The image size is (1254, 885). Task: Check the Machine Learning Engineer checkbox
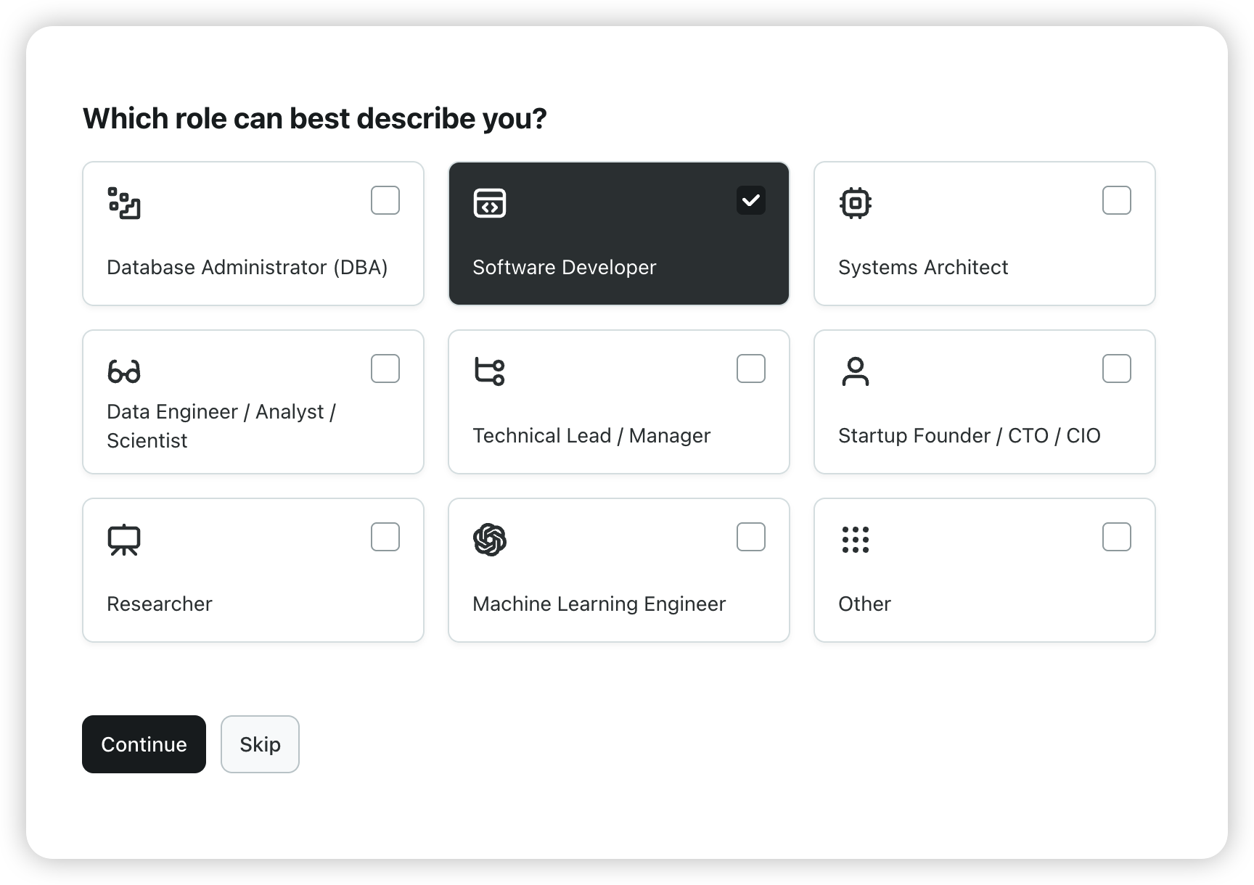point(751,537)
